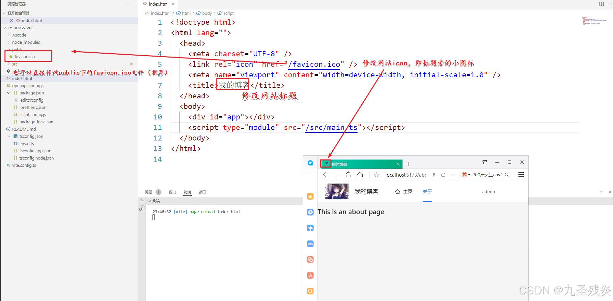This screenshot has height=301, width=613.
Task: Open the Explorer panel more-actions ellipsis
Action: pyautogui.click(x=131, y=4)
